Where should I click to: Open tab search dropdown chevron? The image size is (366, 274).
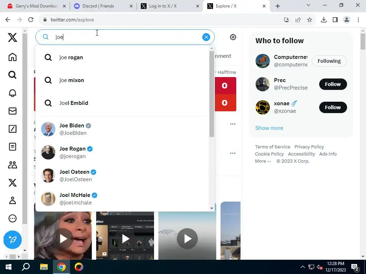308,5
